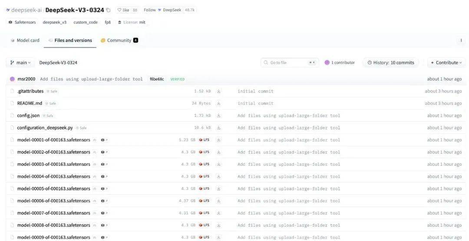Open safetensors viewer icon for model-00004
The height and width of the screenshot is (241, 469).
pyautogui.click(x=104, y=177)
